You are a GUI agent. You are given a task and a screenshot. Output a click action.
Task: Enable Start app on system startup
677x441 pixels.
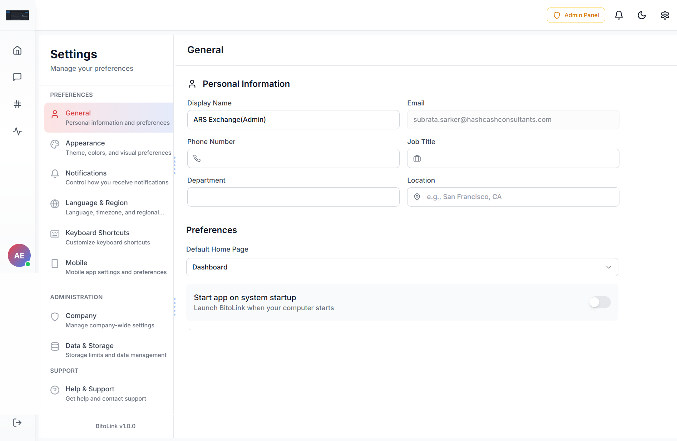point(600,302)
